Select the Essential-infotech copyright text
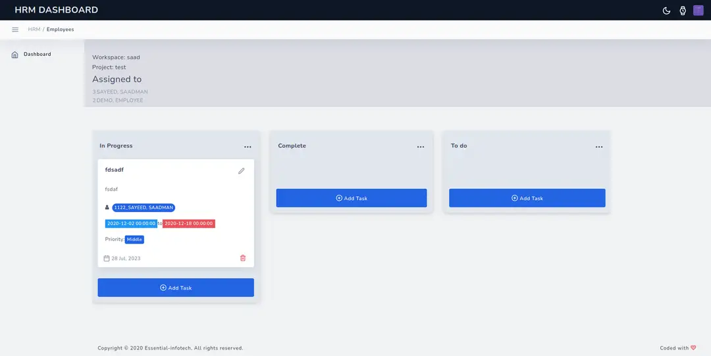711x356 pixels. [x=171, y=348]
